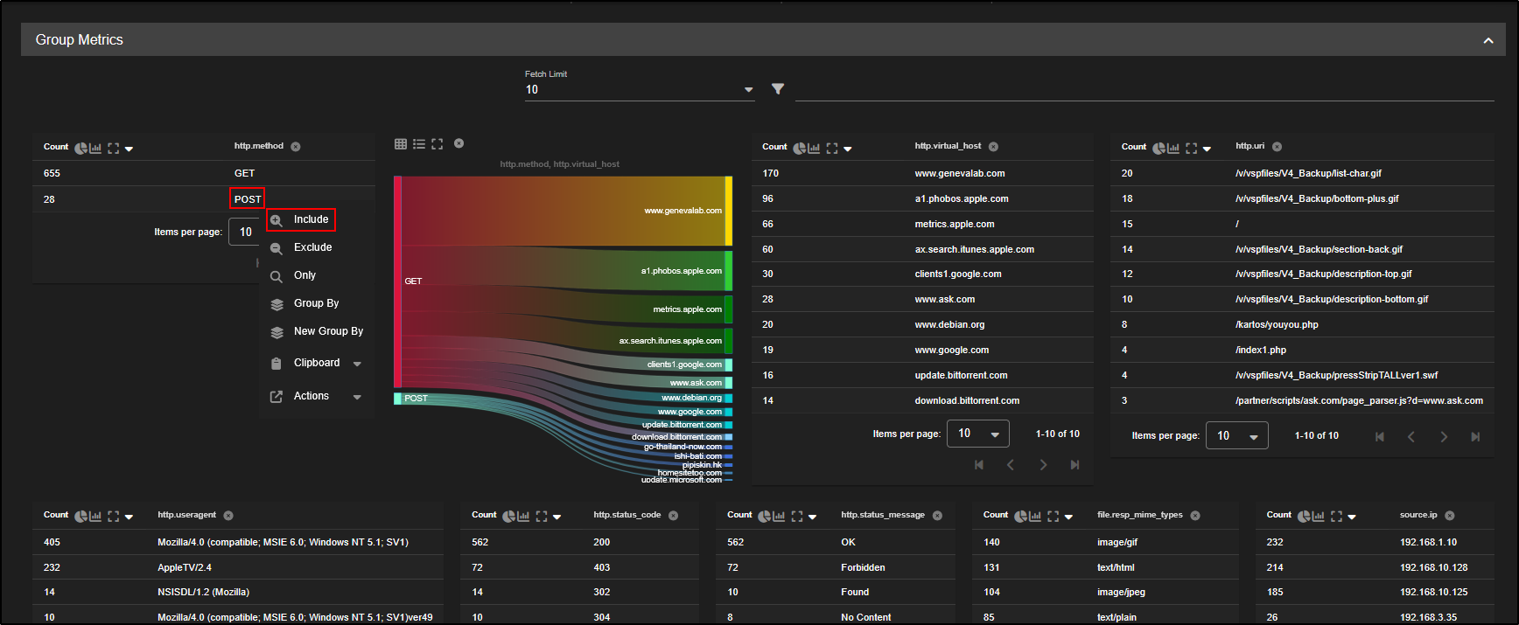Screen dimensions: 1519x625
Task: Expand http.uri table to fullscreen
Action: [1191, 149]
